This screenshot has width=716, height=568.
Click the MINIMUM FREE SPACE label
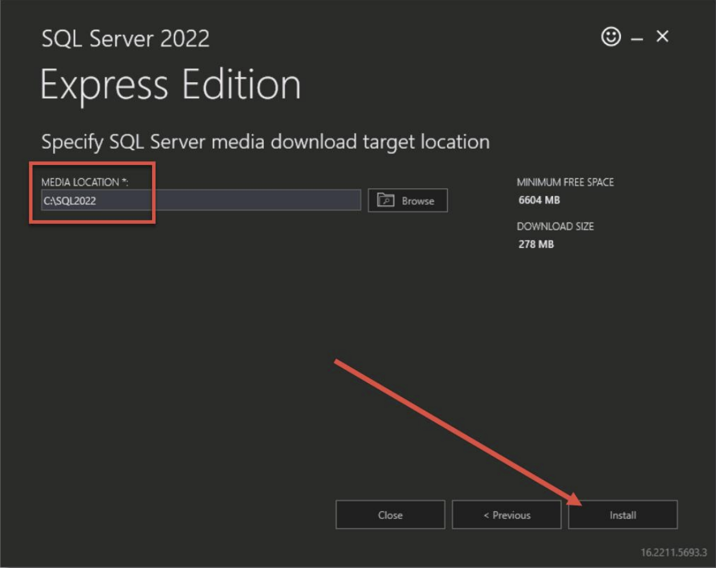pos(565,182)
